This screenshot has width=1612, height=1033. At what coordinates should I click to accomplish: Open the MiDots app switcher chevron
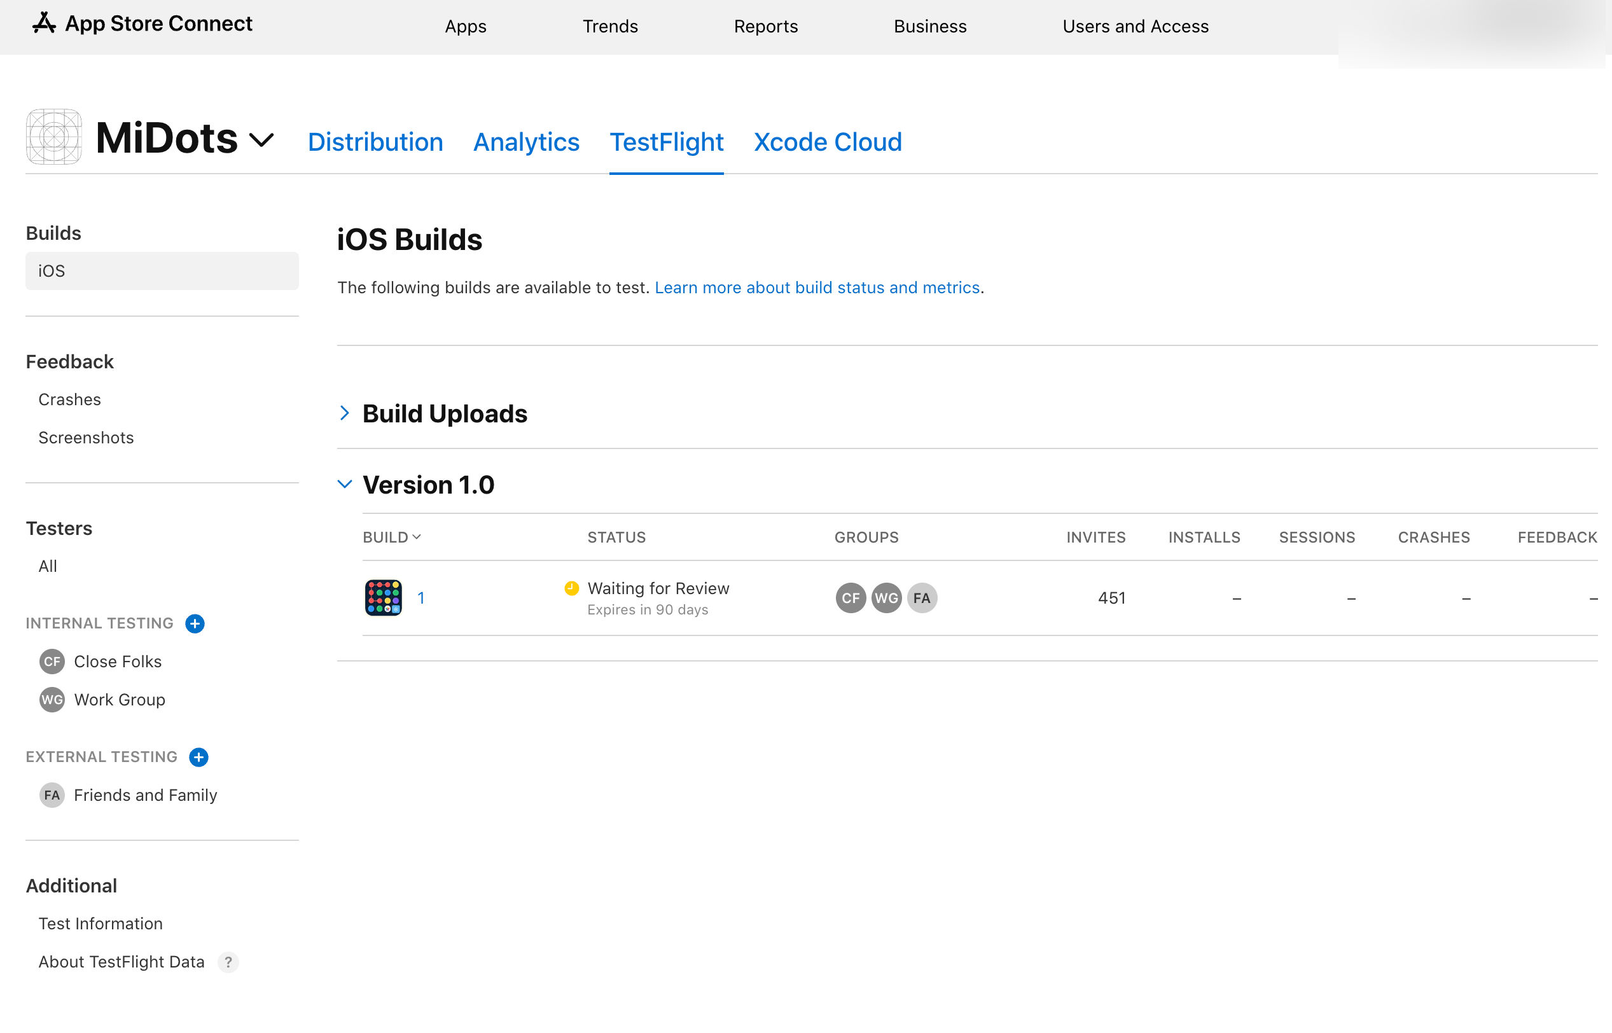click(x=261, y=140)
